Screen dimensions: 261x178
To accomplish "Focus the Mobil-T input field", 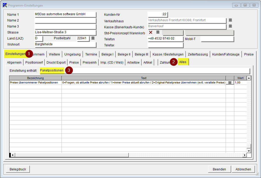I will tap(217, 39).
